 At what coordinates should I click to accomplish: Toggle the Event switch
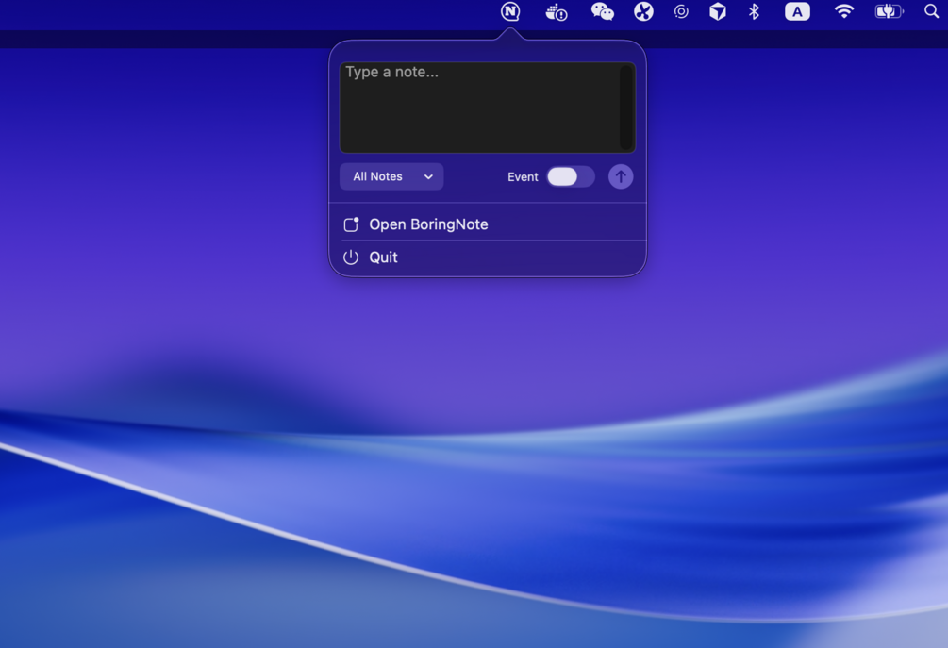(x=571, y=176)
